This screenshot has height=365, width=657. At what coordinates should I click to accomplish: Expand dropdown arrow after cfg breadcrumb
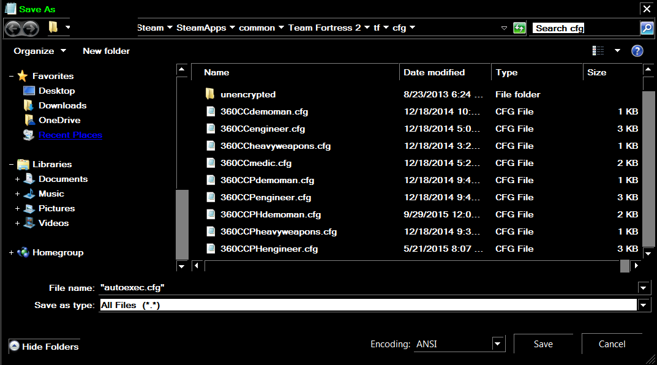point(412,28)
